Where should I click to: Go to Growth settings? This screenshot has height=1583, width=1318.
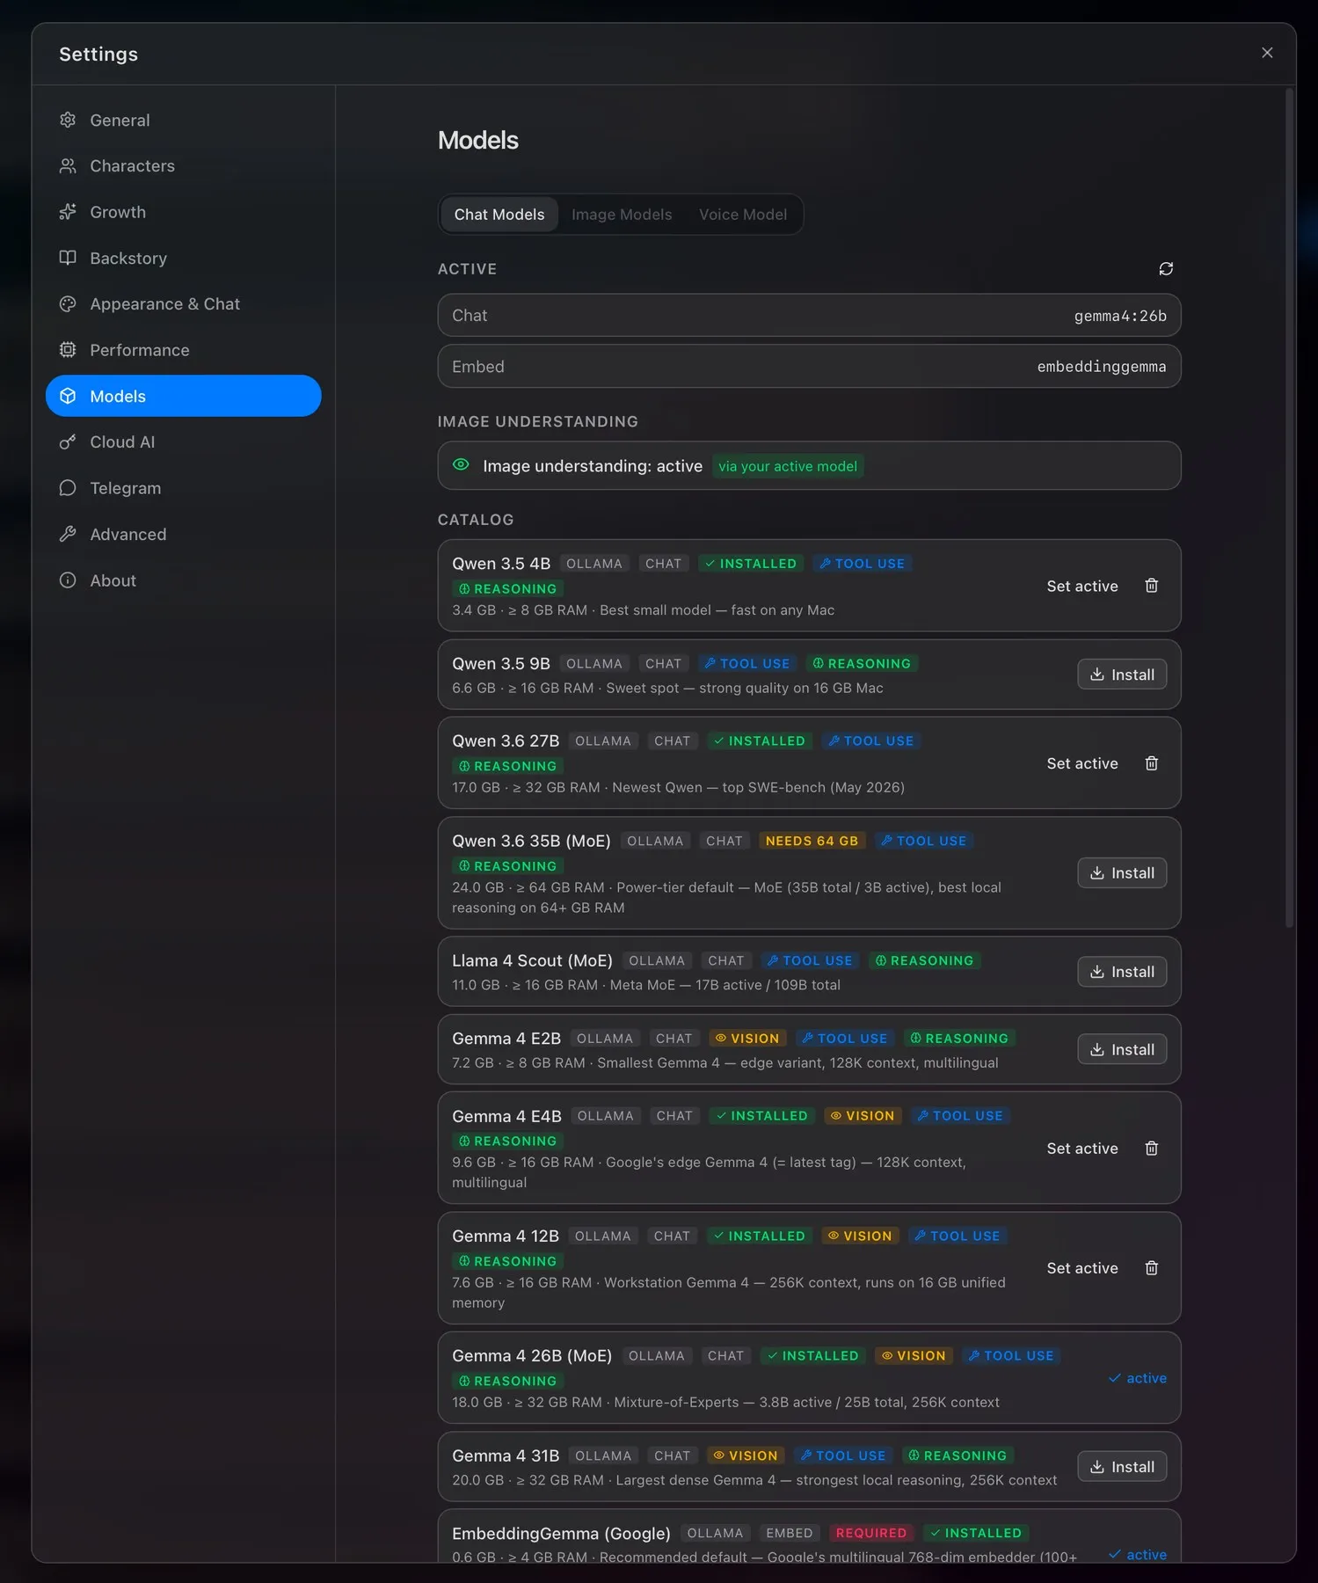click(184, 212)
